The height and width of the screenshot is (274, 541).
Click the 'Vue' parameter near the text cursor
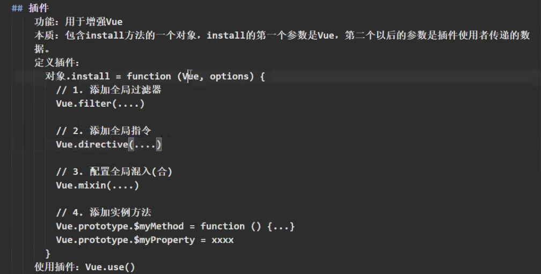(191, 76)
